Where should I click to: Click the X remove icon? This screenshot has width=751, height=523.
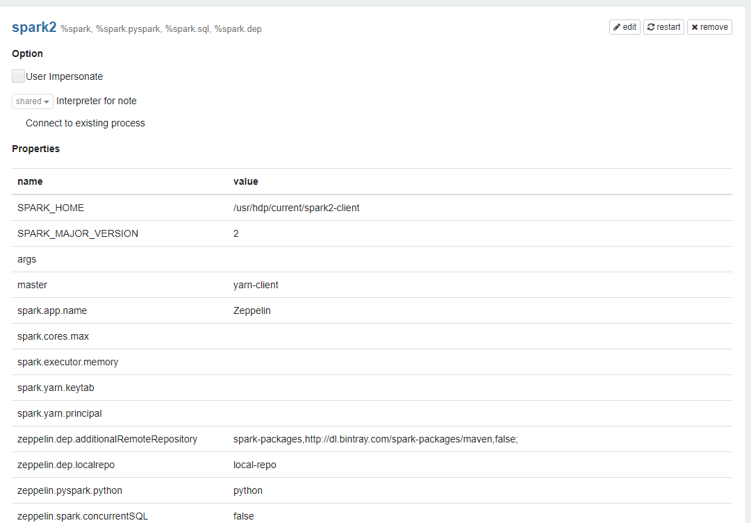[695, 26]
